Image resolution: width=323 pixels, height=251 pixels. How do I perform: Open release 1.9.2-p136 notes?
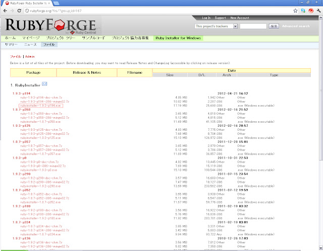click(x=21, y=238)
